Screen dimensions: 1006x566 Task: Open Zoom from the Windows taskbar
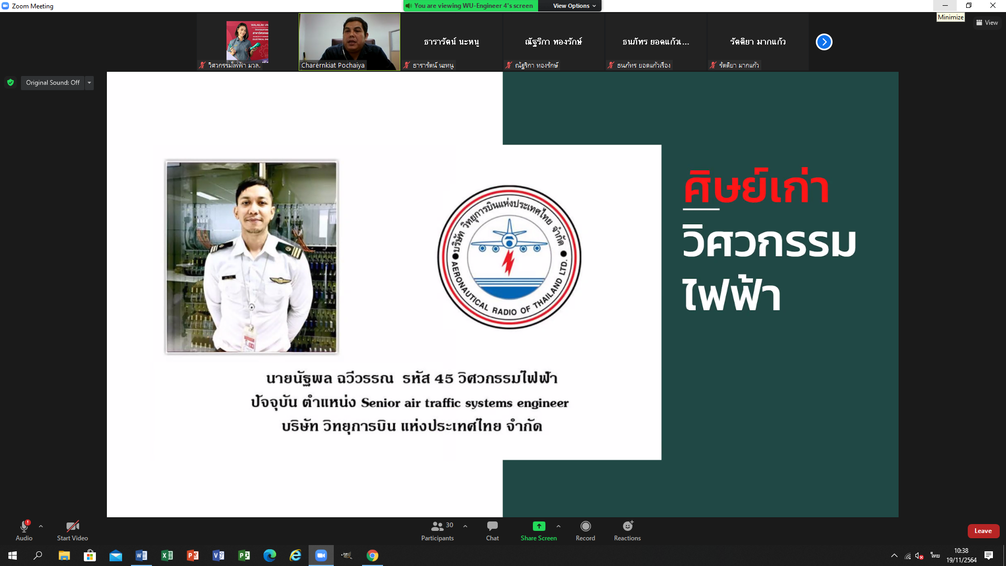pyautogui.click(x=321, y=556)
